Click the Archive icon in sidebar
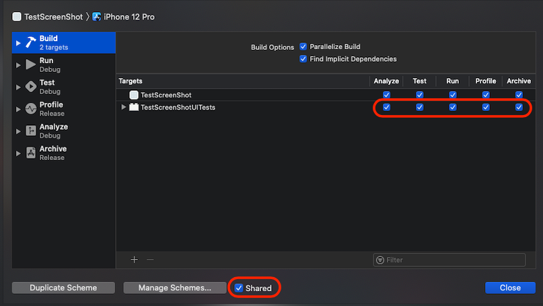The width and height of the screenshot is (543, 306). pyautogui.click(x=31, y=153)
